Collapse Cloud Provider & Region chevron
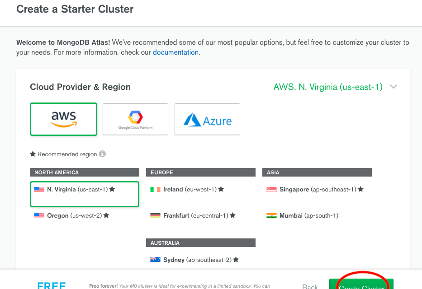 [x=394, y=87]
